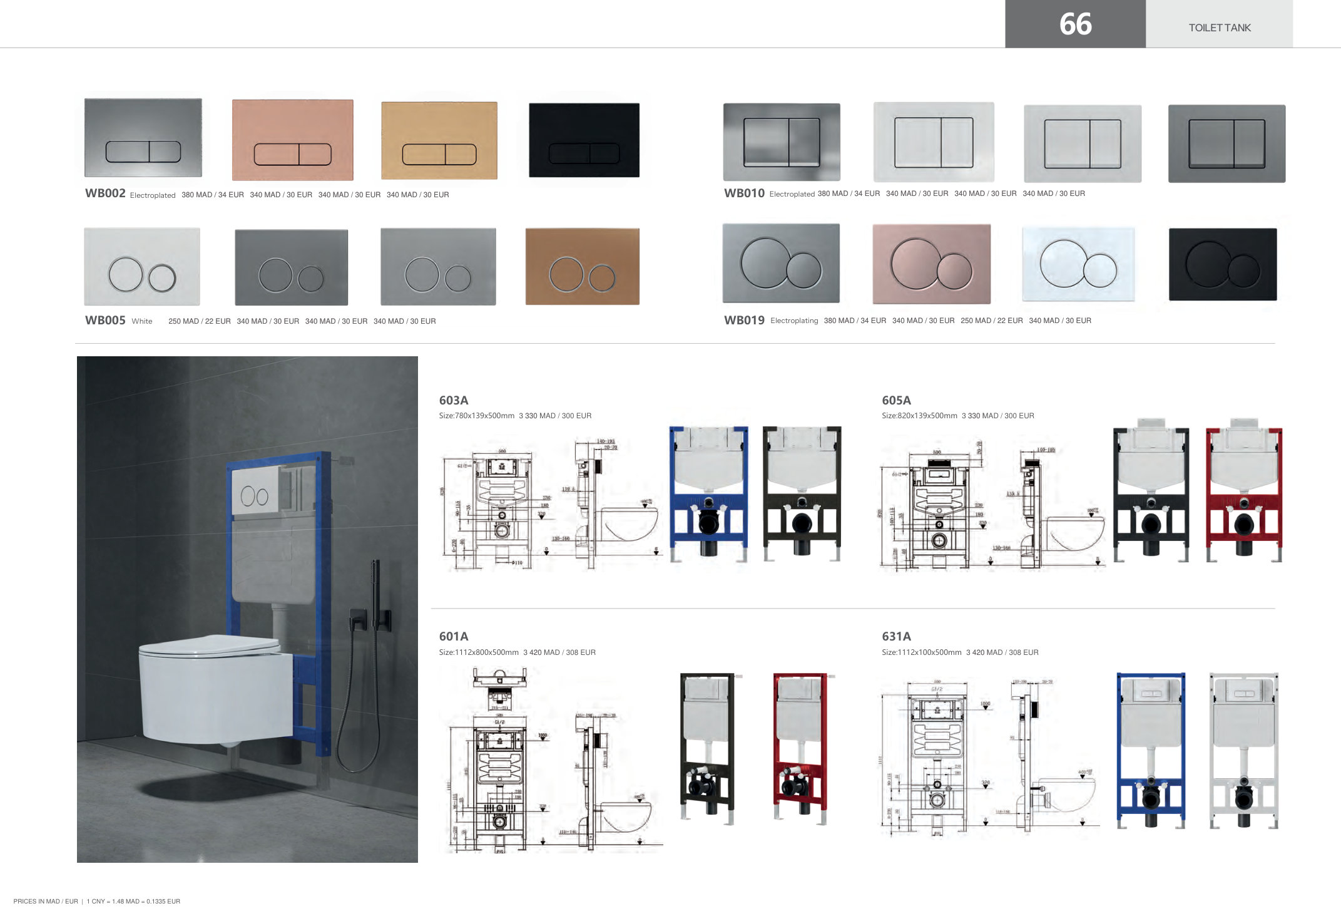Select the WB005 model code text
This screenshot has width=1341, height=911.
105,320
